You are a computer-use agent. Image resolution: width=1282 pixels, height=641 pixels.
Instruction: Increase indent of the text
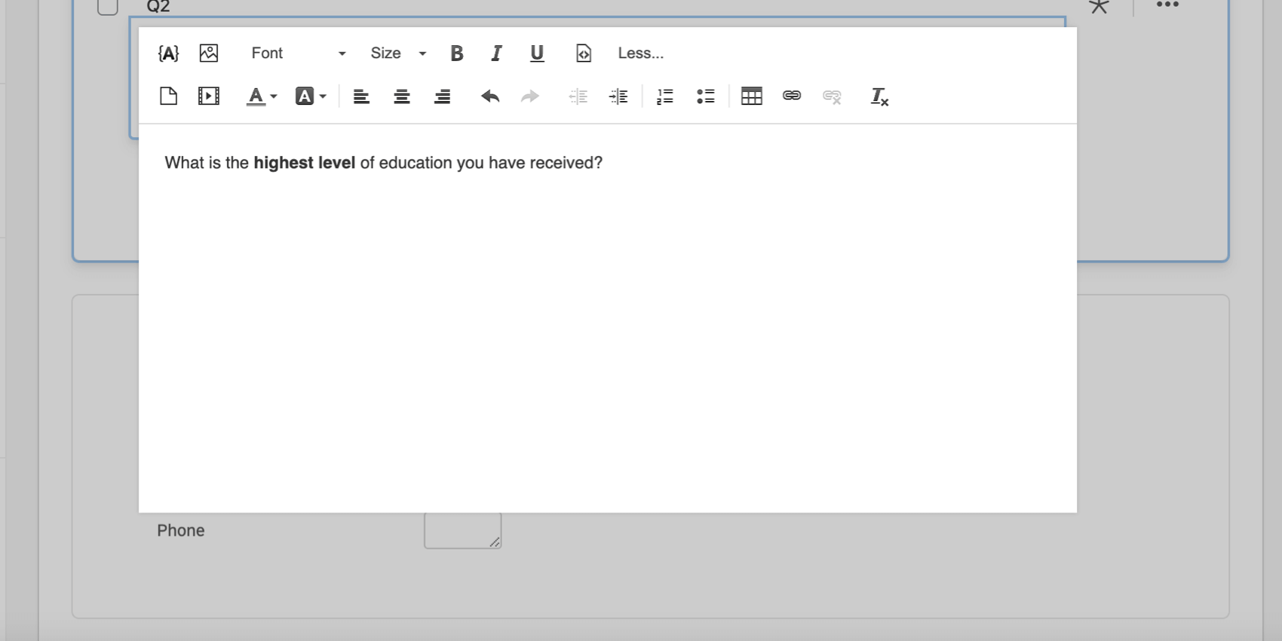(x=618, y=96)
